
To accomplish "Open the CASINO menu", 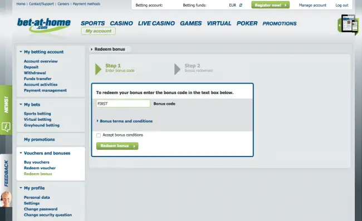I will [121, 23].
